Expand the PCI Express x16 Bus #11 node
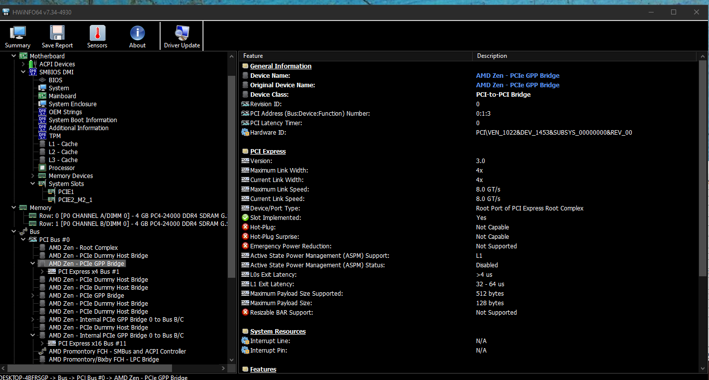This screenshot has width=709, height=380. tap(42, 343)
